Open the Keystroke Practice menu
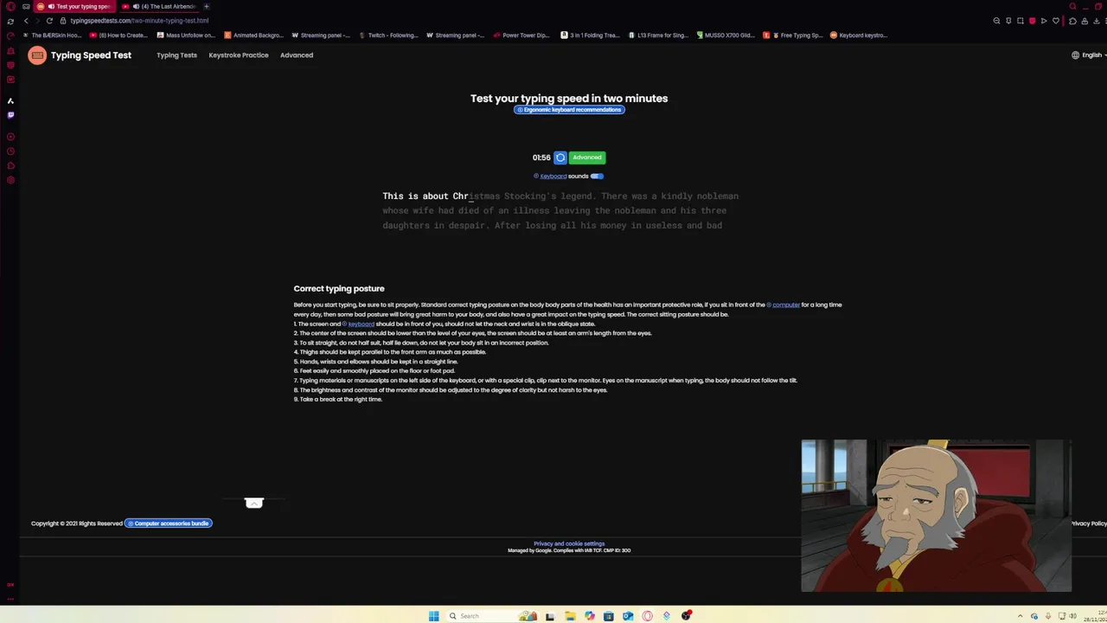The width and height of the screenshot is (1107, 623). point(239,55)
